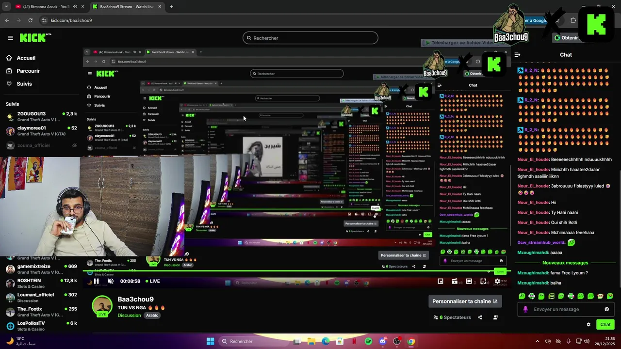
Task: Open Parcourir in the sidebar
Action: [28, 71]
